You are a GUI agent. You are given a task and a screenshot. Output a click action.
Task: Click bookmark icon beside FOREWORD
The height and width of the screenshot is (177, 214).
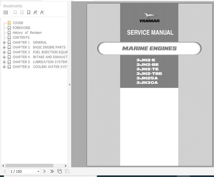click(x=9, y=28)
